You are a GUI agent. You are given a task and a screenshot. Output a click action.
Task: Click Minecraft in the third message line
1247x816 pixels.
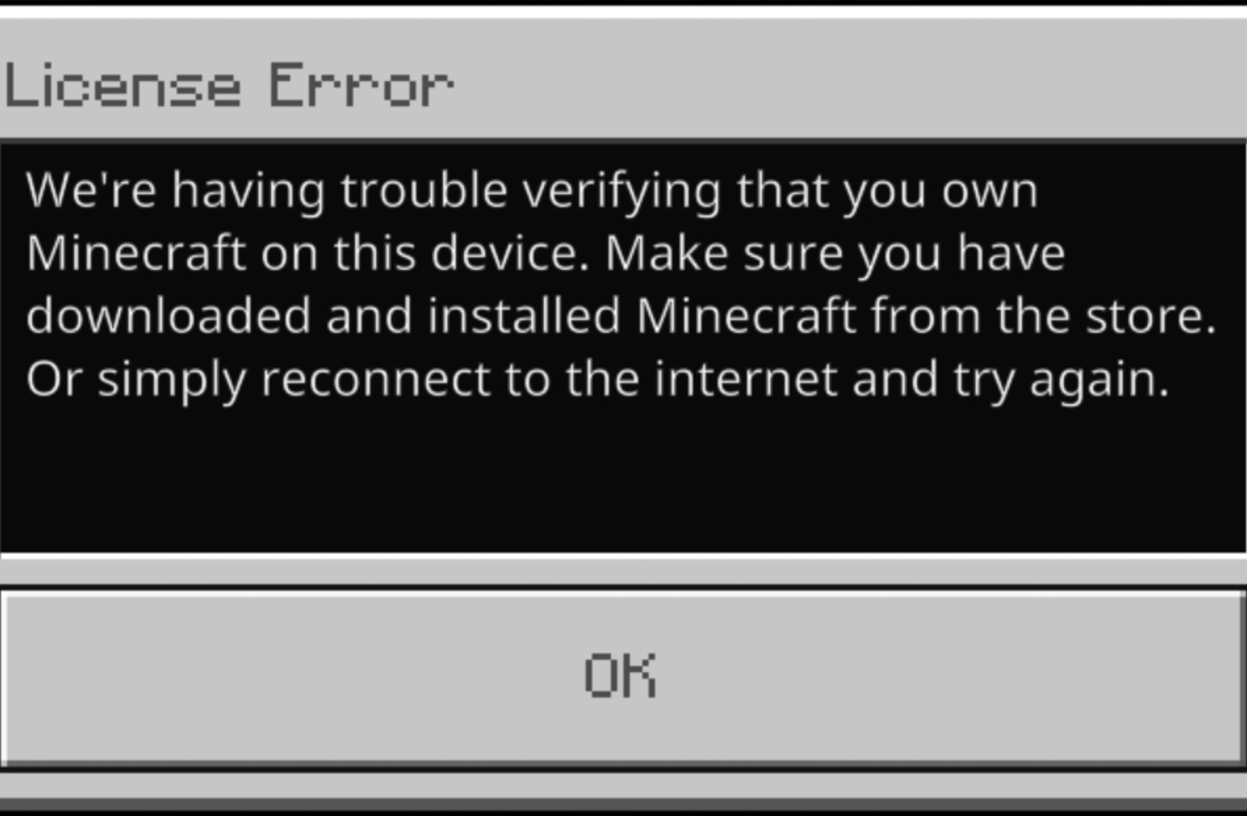tap(746, 316)
